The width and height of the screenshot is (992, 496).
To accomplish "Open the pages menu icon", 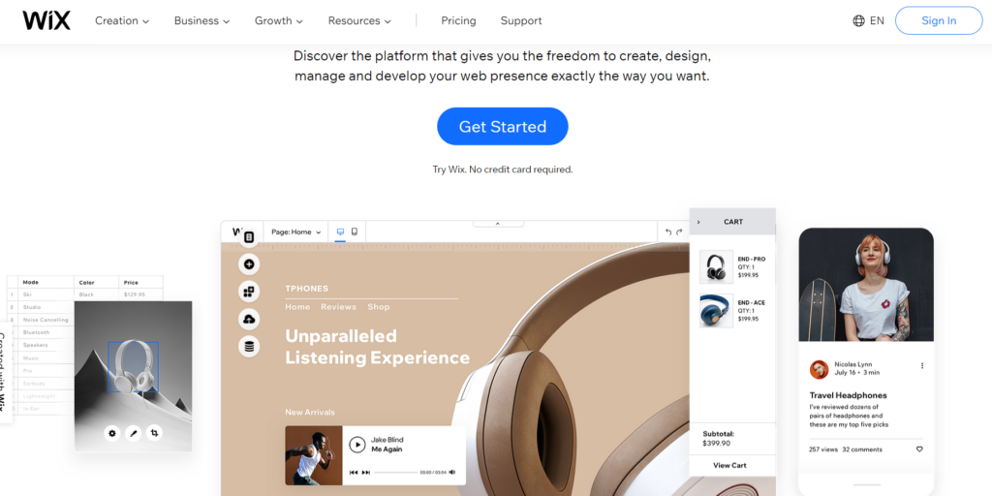I will point(249,237).
